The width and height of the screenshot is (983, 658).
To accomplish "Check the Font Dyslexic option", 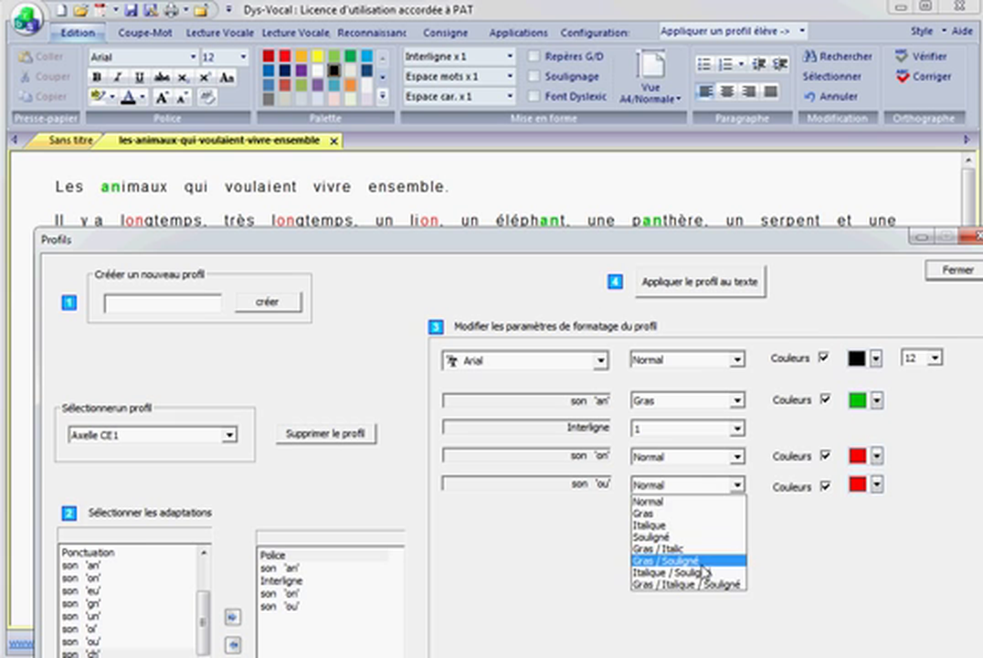I will tap(534, 96).
